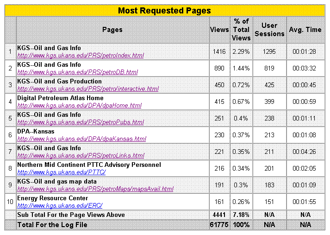Select user sessions value 183
This screenshot has height=235, width=330.
tap(269, 185)
